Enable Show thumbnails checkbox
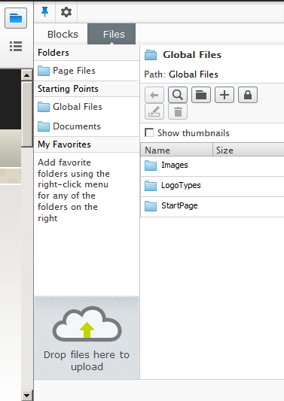The width and height of the screenshot is (284, 401). (x=149, y=132)
